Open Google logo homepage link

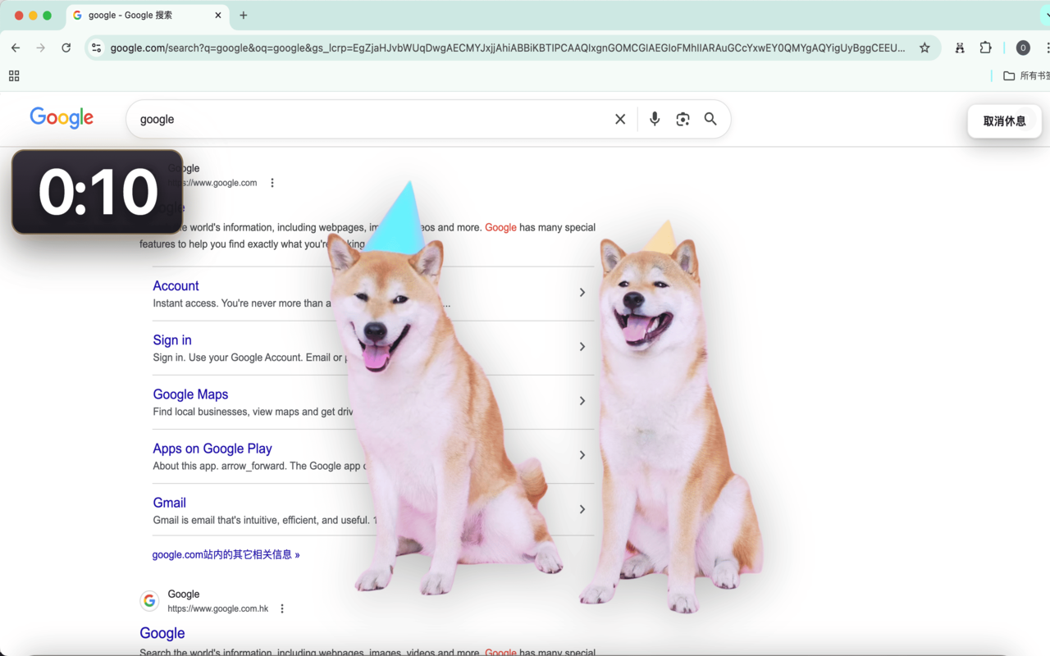click(x=62, y=118)
